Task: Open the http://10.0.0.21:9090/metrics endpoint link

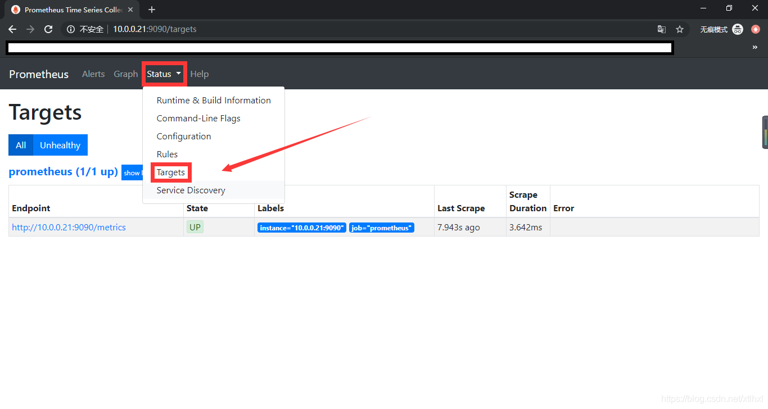Action: 69,228
